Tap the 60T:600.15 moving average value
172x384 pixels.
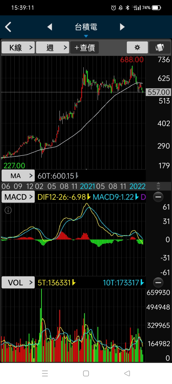point(56,176)
